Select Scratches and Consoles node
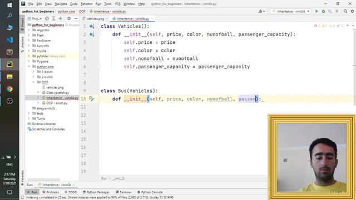This screenshot has width=356, height=200. [x=48, y=129]
